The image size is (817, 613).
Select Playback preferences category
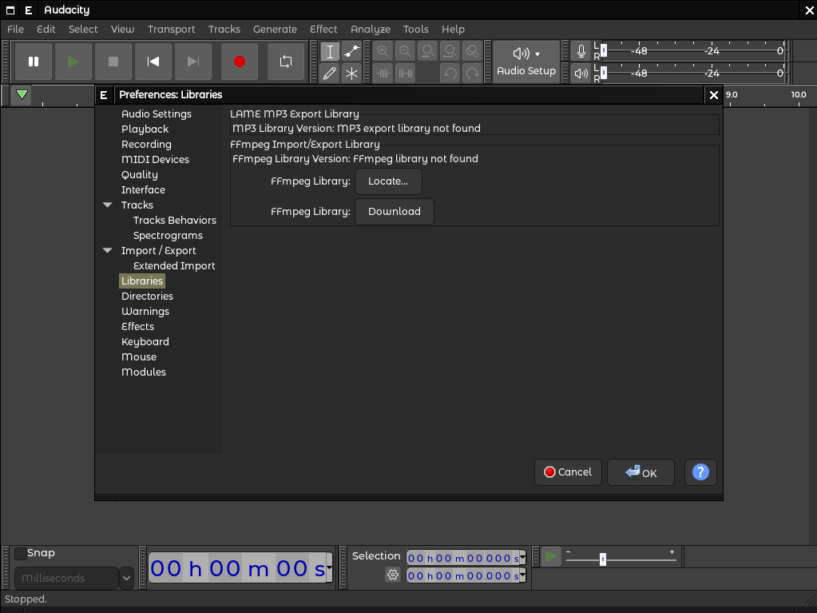coord(145,129)
